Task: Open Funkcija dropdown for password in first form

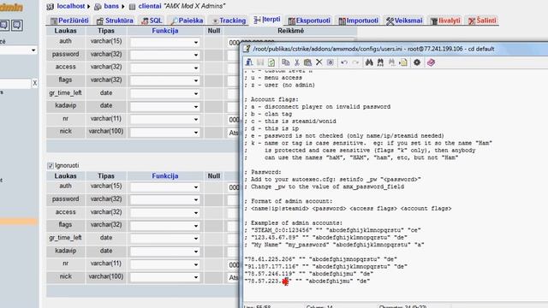Action: 165,55
